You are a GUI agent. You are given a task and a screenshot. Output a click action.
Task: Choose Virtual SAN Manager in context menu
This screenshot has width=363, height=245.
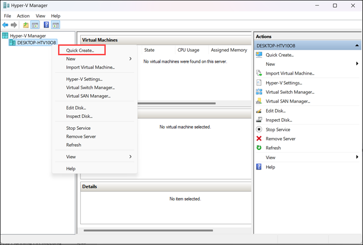[94, 96]
